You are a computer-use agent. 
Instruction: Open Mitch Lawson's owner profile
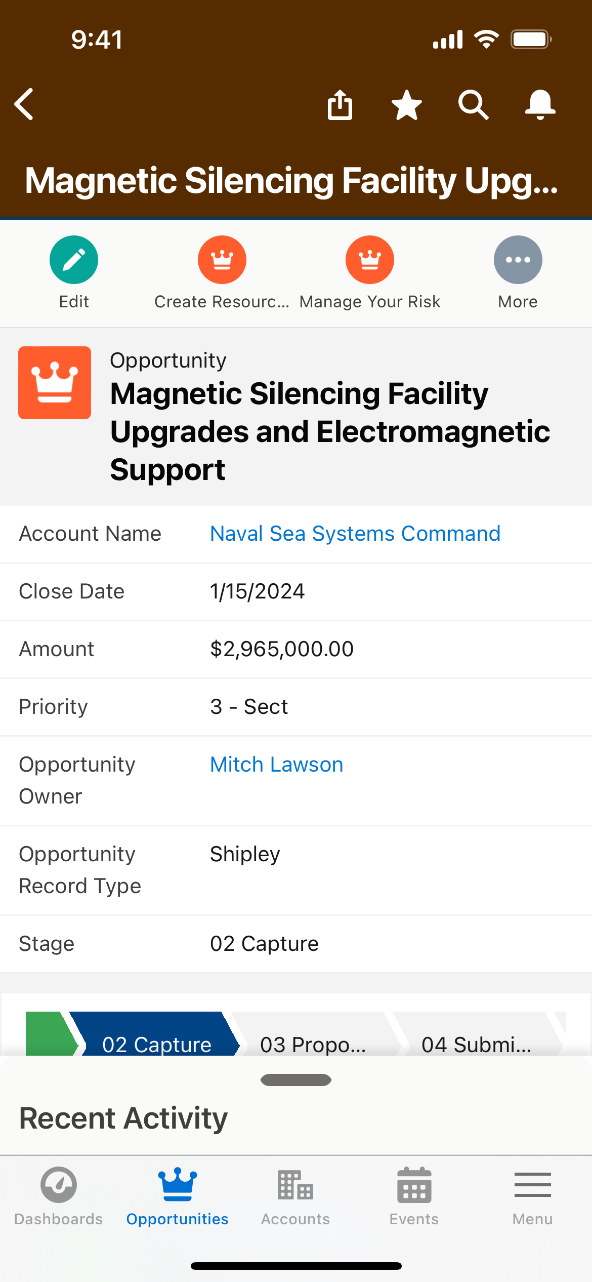pos(276,765)
